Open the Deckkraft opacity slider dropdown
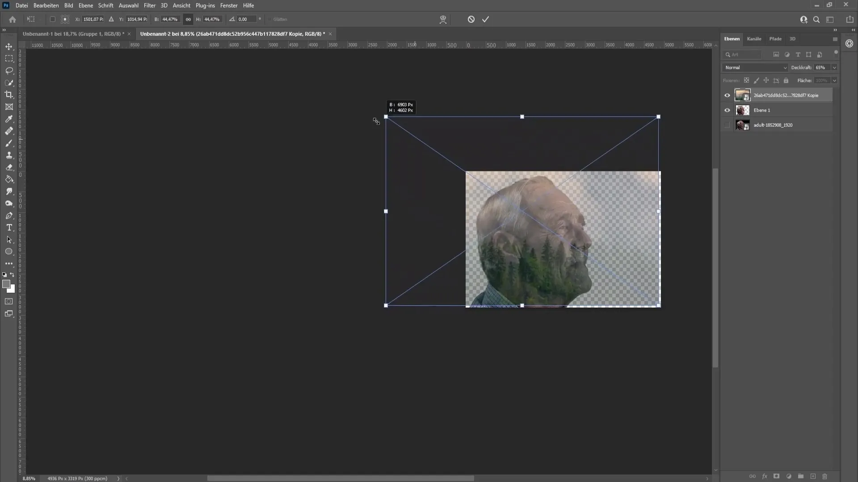 click(834, 67)
